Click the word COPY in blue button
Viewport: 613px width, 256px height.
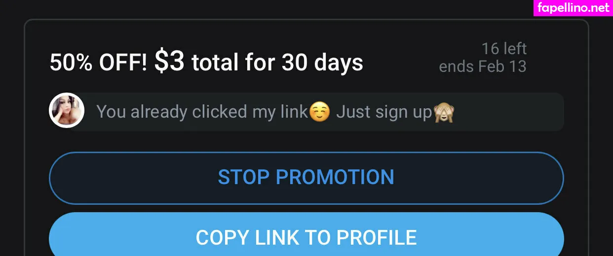coord(223,237)
